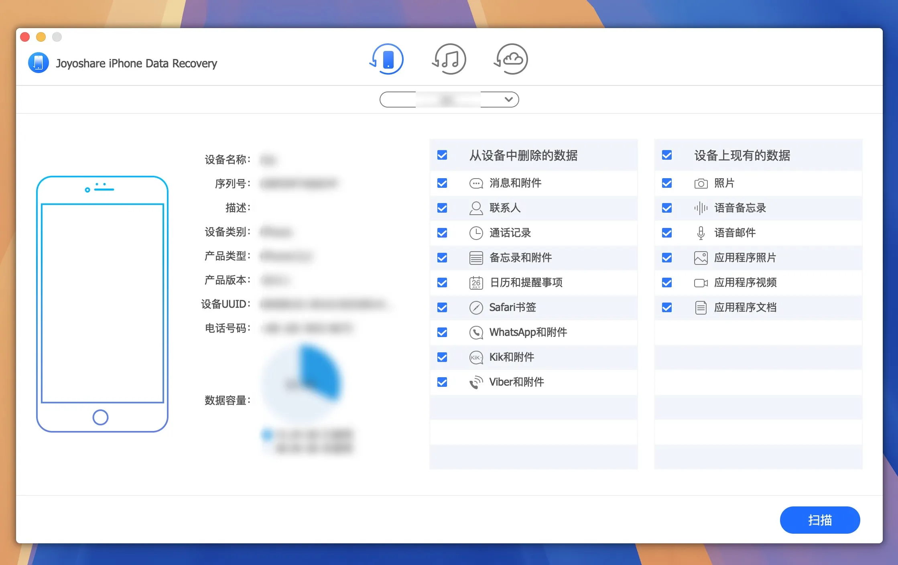Click the 联系人 person icon
Image resolution: width=898 pixels, height=565 pixels.
(476, 208)
